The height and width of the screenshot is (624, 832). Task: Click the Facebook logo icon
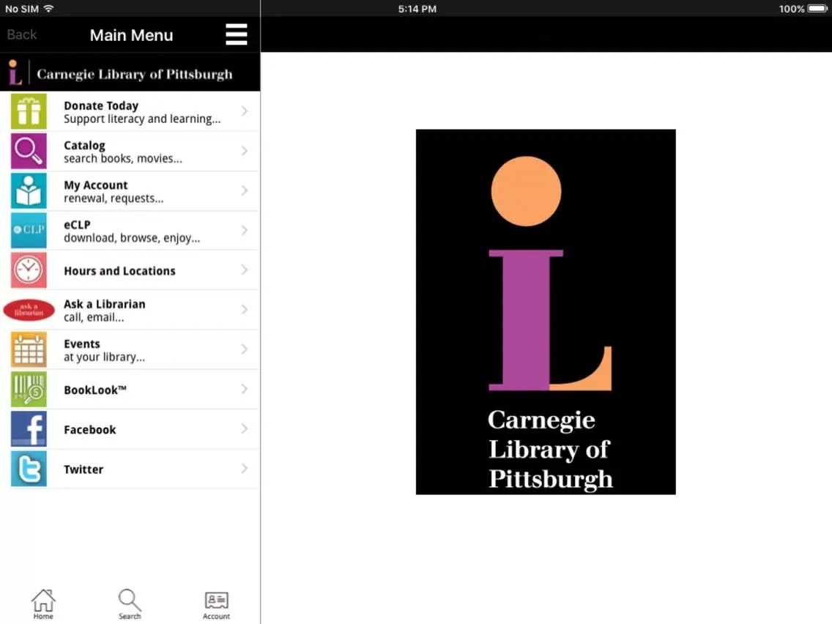point(29,429)
